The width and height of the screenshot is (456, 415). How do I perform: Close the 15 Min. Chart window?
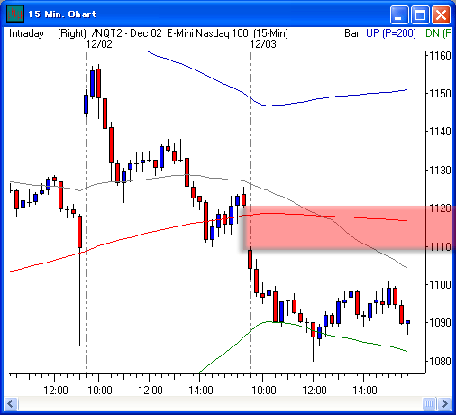(441, 14)
